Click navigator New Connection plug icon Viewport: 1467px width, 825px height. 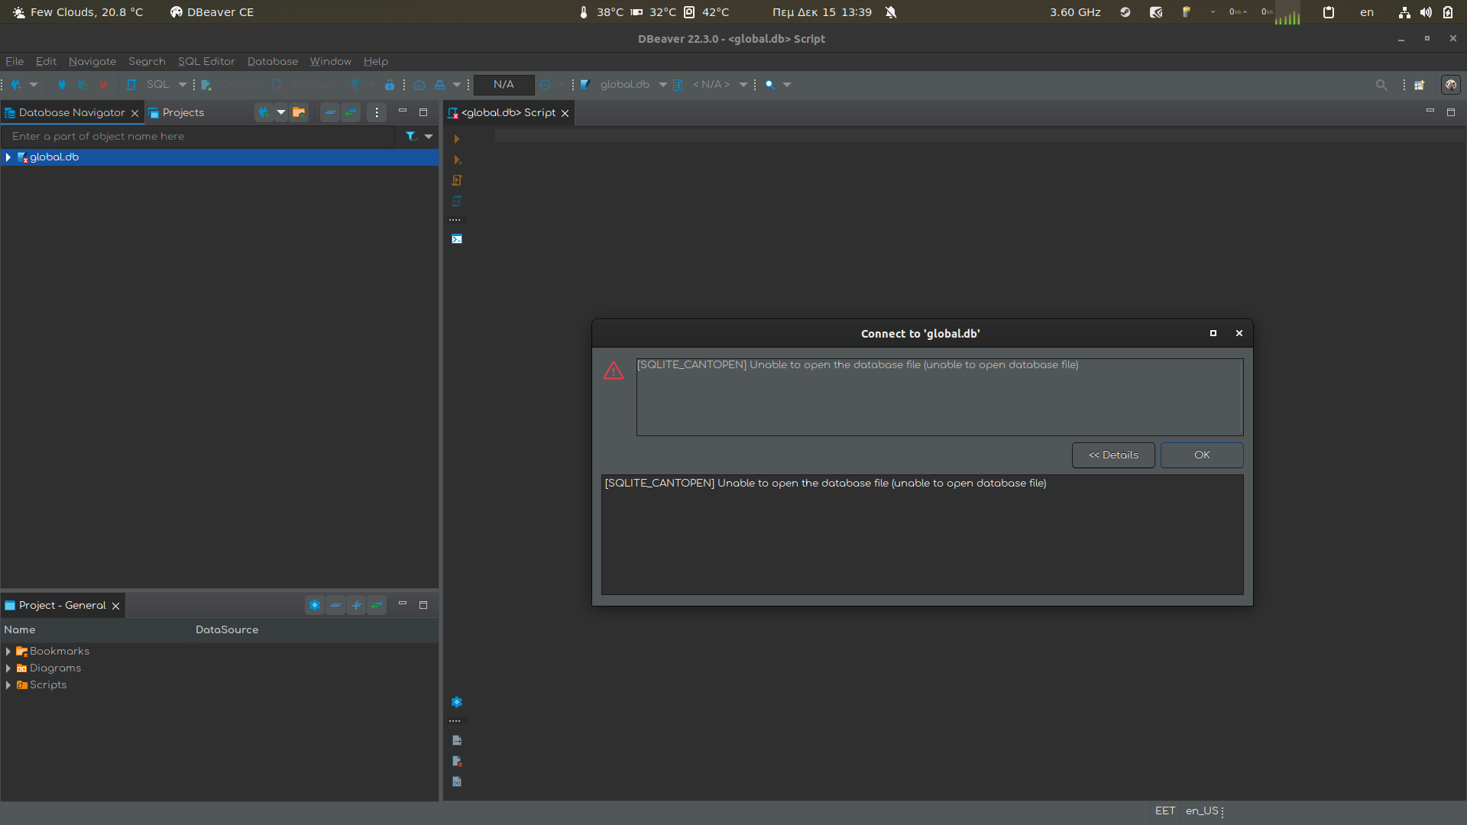coord(264,112)
